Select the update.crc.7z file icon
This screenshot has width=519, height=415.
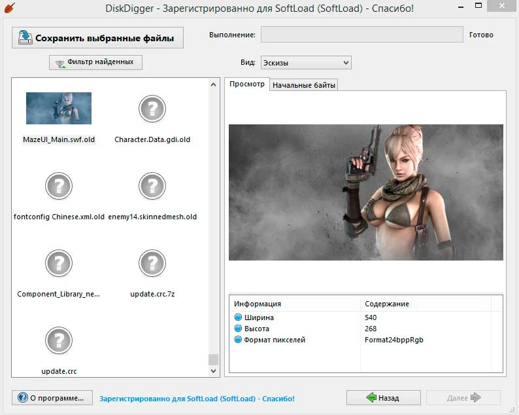pyautogui.click(x=152, y=263)
